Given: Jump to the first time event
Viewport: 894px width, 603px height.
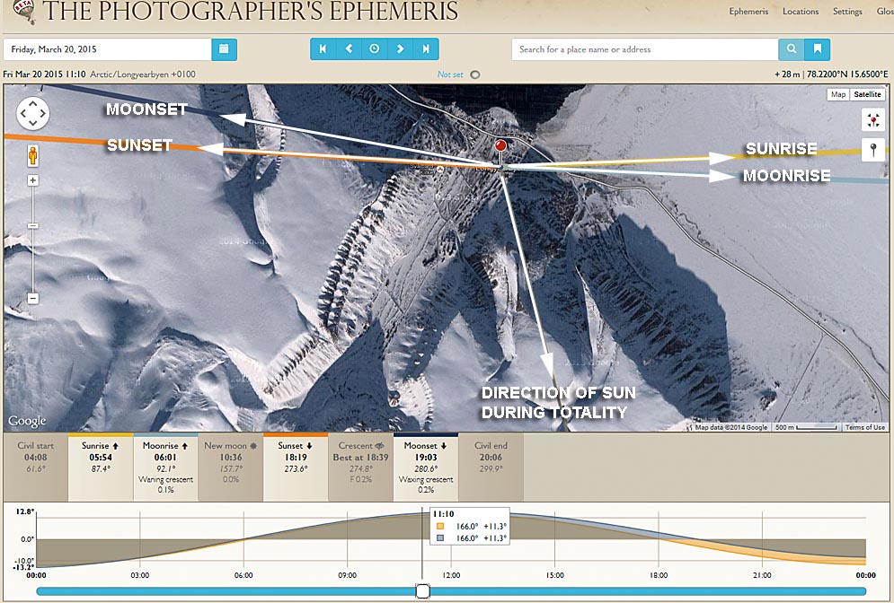Looking at the screenshot, I should [x=323, y=49].
